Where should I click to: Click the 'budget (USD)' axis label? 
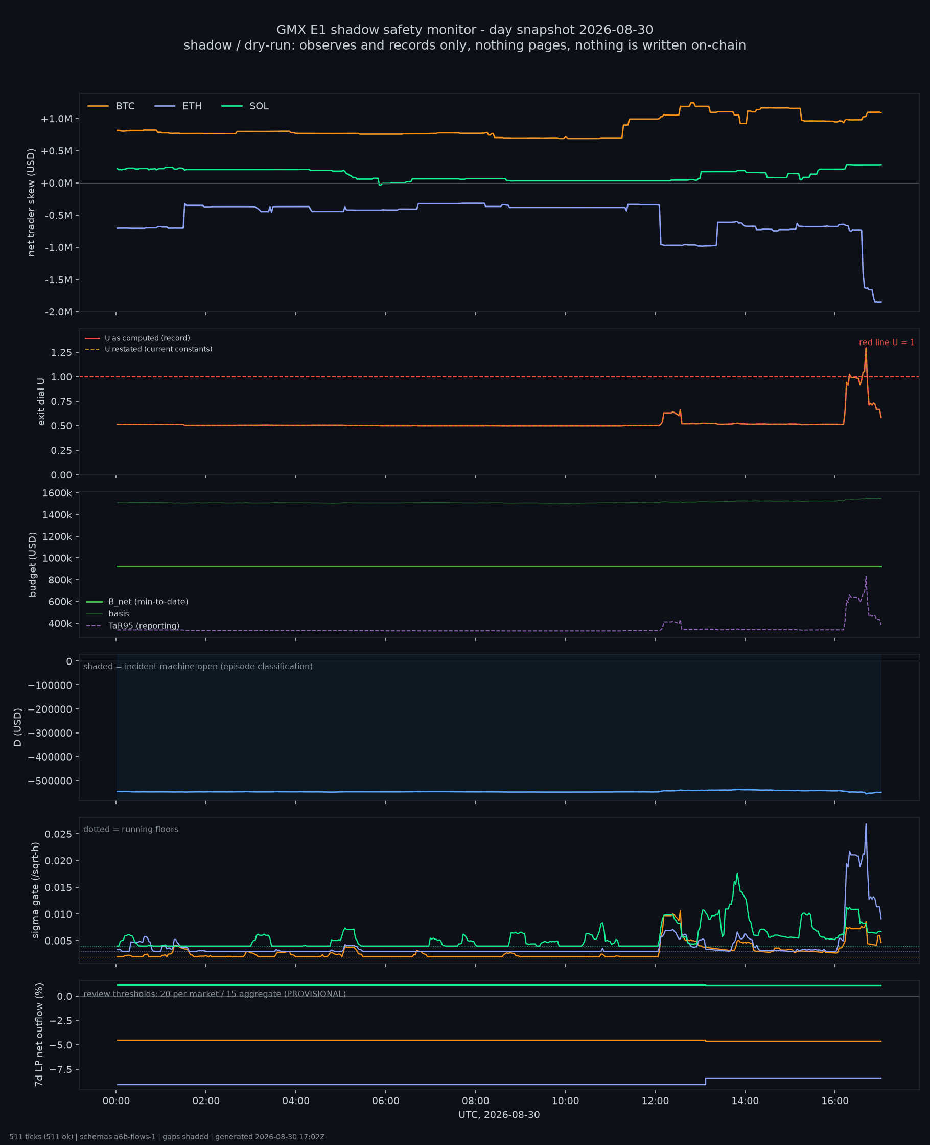coord(33,564)
